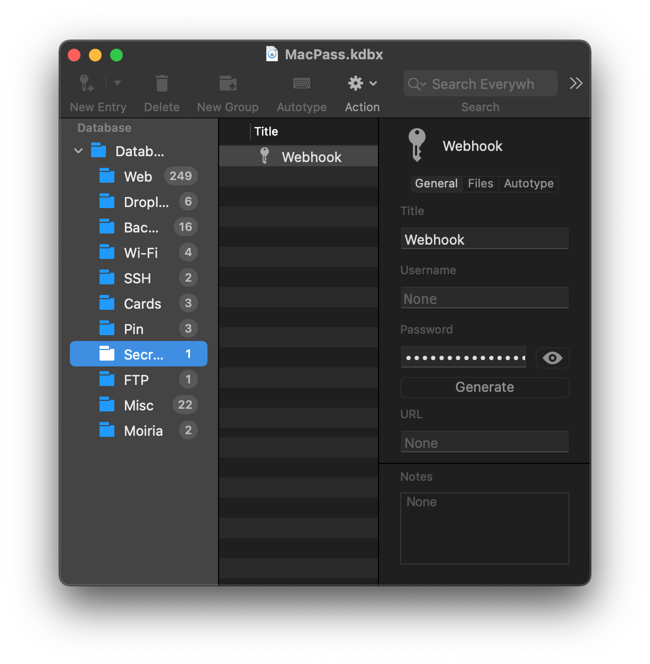Click the Delete trash icon in toolbar
The width and height of the screenshot is (650, 664).
161,83
